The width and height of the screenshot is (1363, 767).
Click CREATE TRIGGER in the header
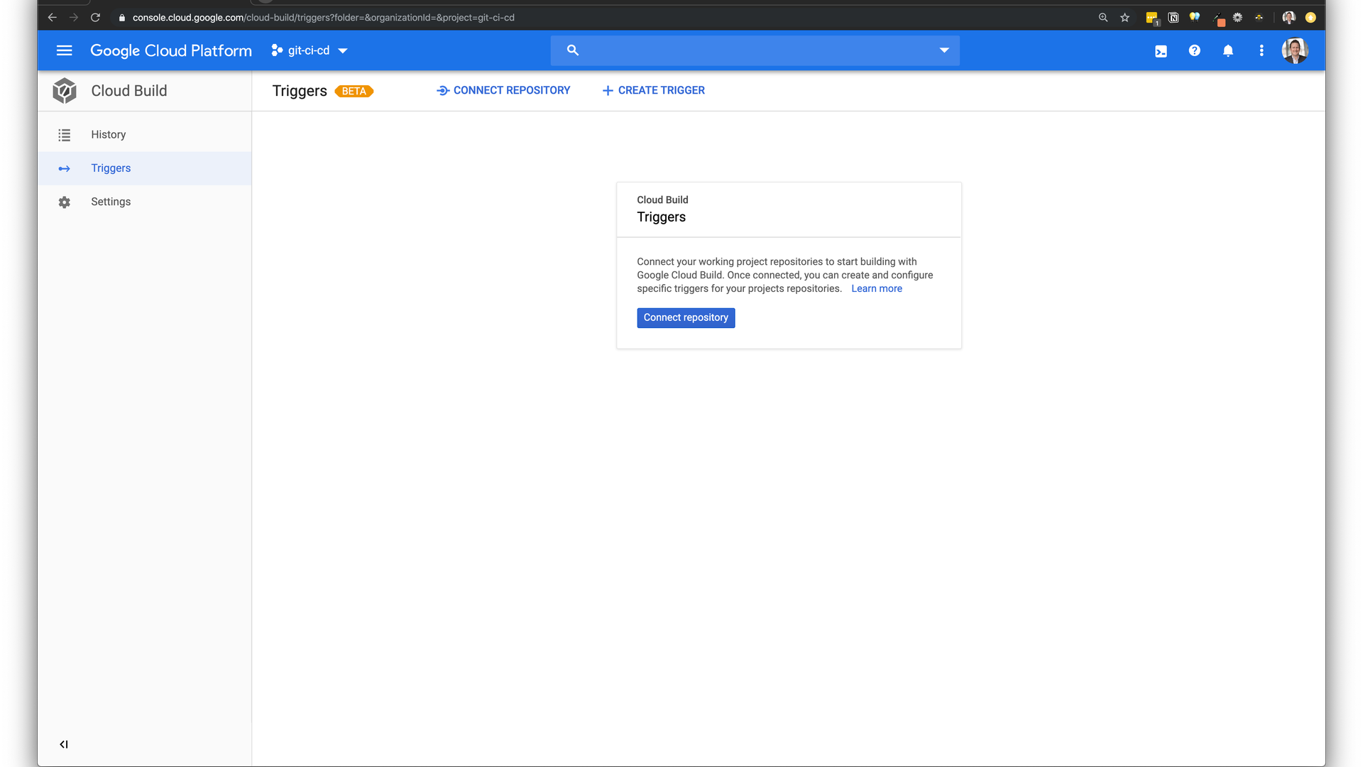click(x=653, y=90)
